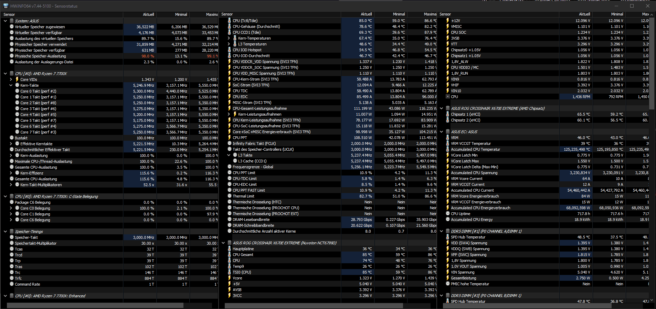Click the SPD Hub Temperatur thermometer icon

point(448,237)
